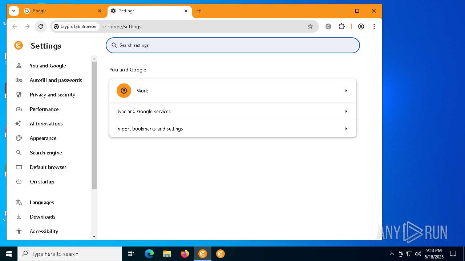Close the Settings tab
The height and width of the screenshot is (261, 465).
[x=186, y=11]
